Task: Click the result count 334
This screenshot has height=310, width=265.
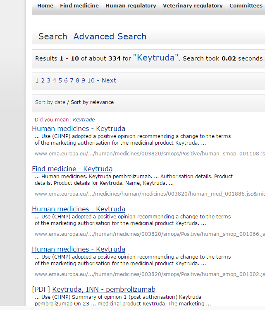Action: [115, 58]
